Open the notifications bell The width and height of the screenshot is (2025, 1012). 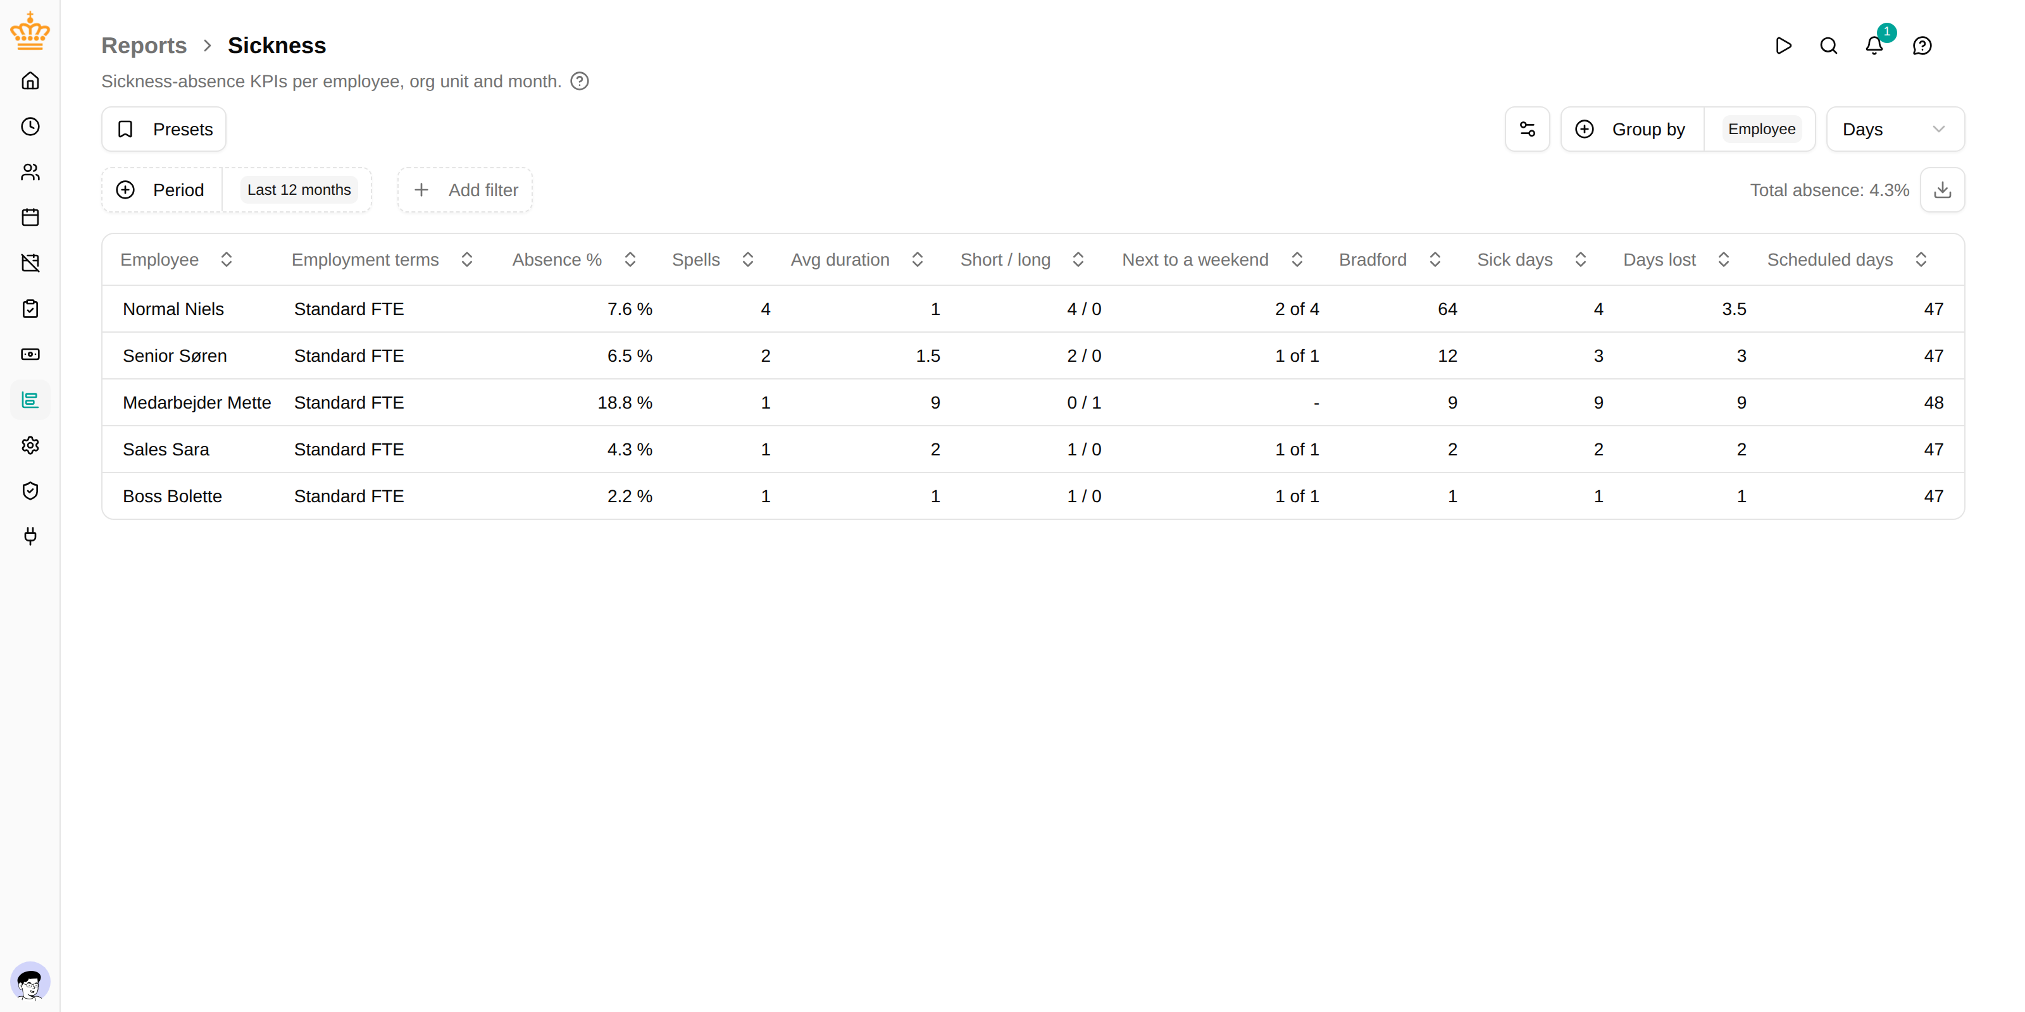point(1875,46)
